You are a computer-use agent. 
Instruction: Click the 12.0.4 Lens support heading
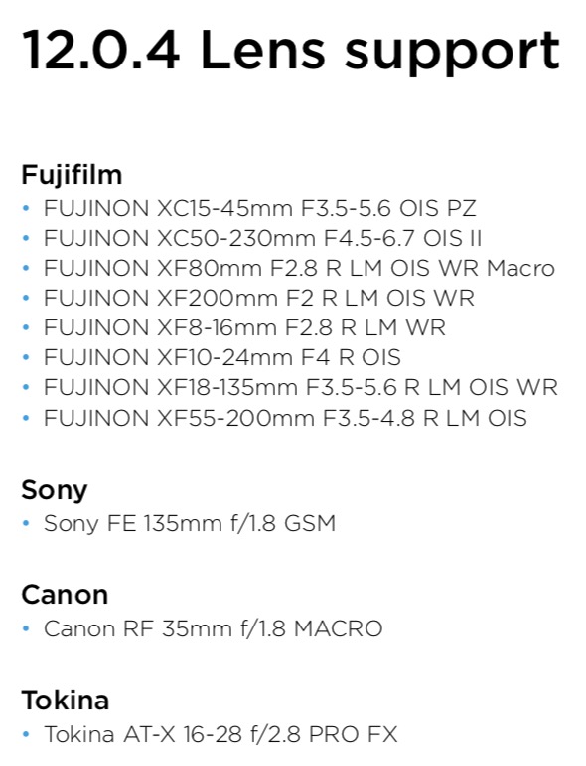click(291, 53)
